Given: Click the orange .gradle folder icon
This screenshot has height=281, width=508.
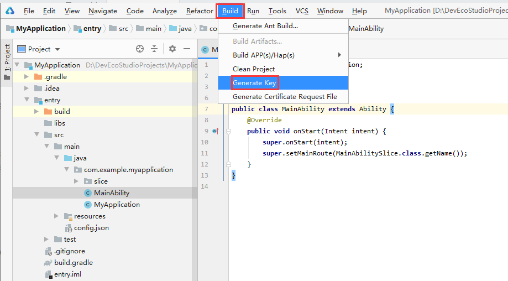Looking at the screenshot, I should 38,77.
